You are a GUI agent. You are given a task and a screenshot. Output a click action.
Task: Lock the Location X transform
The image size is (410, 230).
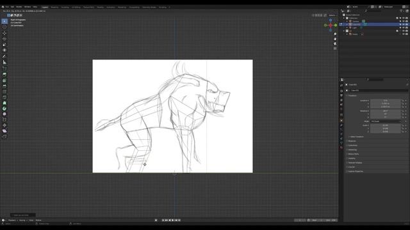pos(403,100)
